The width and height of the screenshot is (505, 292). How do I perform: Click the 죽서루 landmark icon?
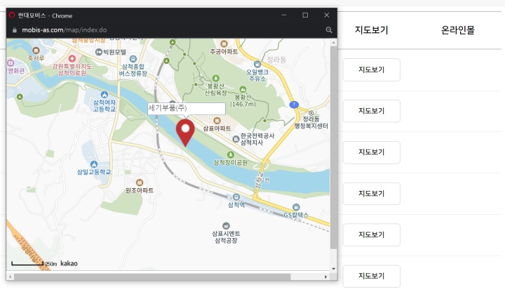tap(36, 51)
